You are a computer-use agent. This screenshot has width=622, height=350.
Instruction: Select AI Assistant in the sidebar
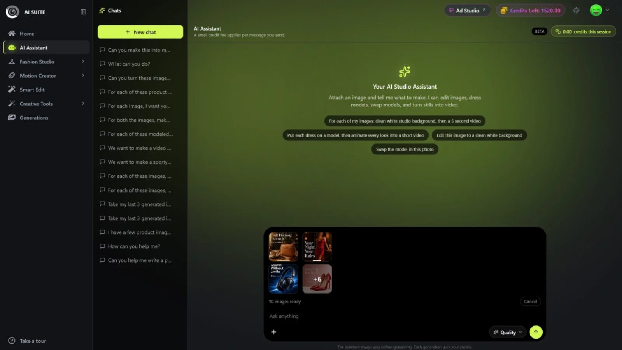pyautogui.click(x=47, y=48)
